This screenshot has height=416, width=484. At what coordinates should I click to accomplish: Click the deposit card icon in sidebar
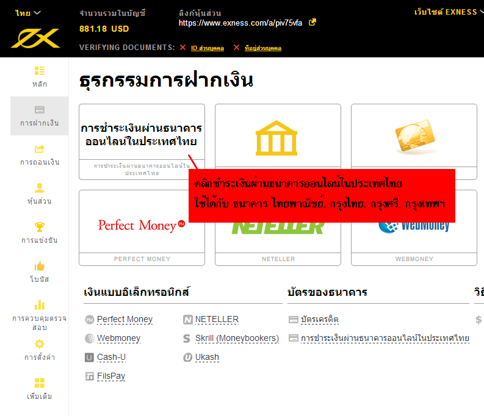[x=40, y=109]
